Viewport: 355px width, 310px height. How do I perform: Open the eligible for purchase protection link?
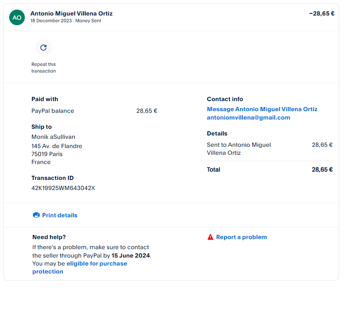click(x=97, y=263)
